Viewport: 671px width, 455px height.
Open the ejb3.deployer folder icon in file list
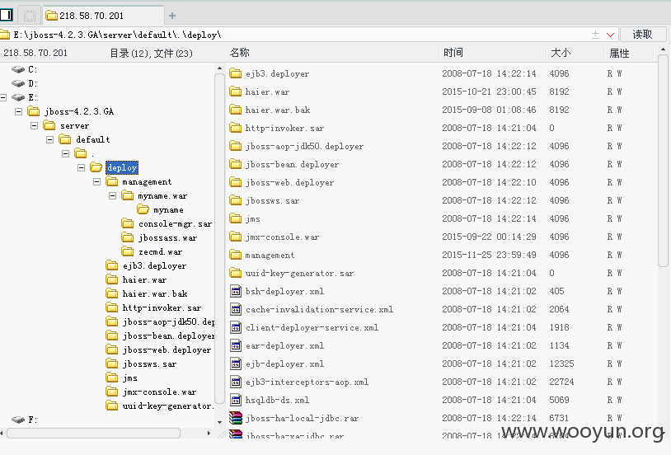(236, 73)
